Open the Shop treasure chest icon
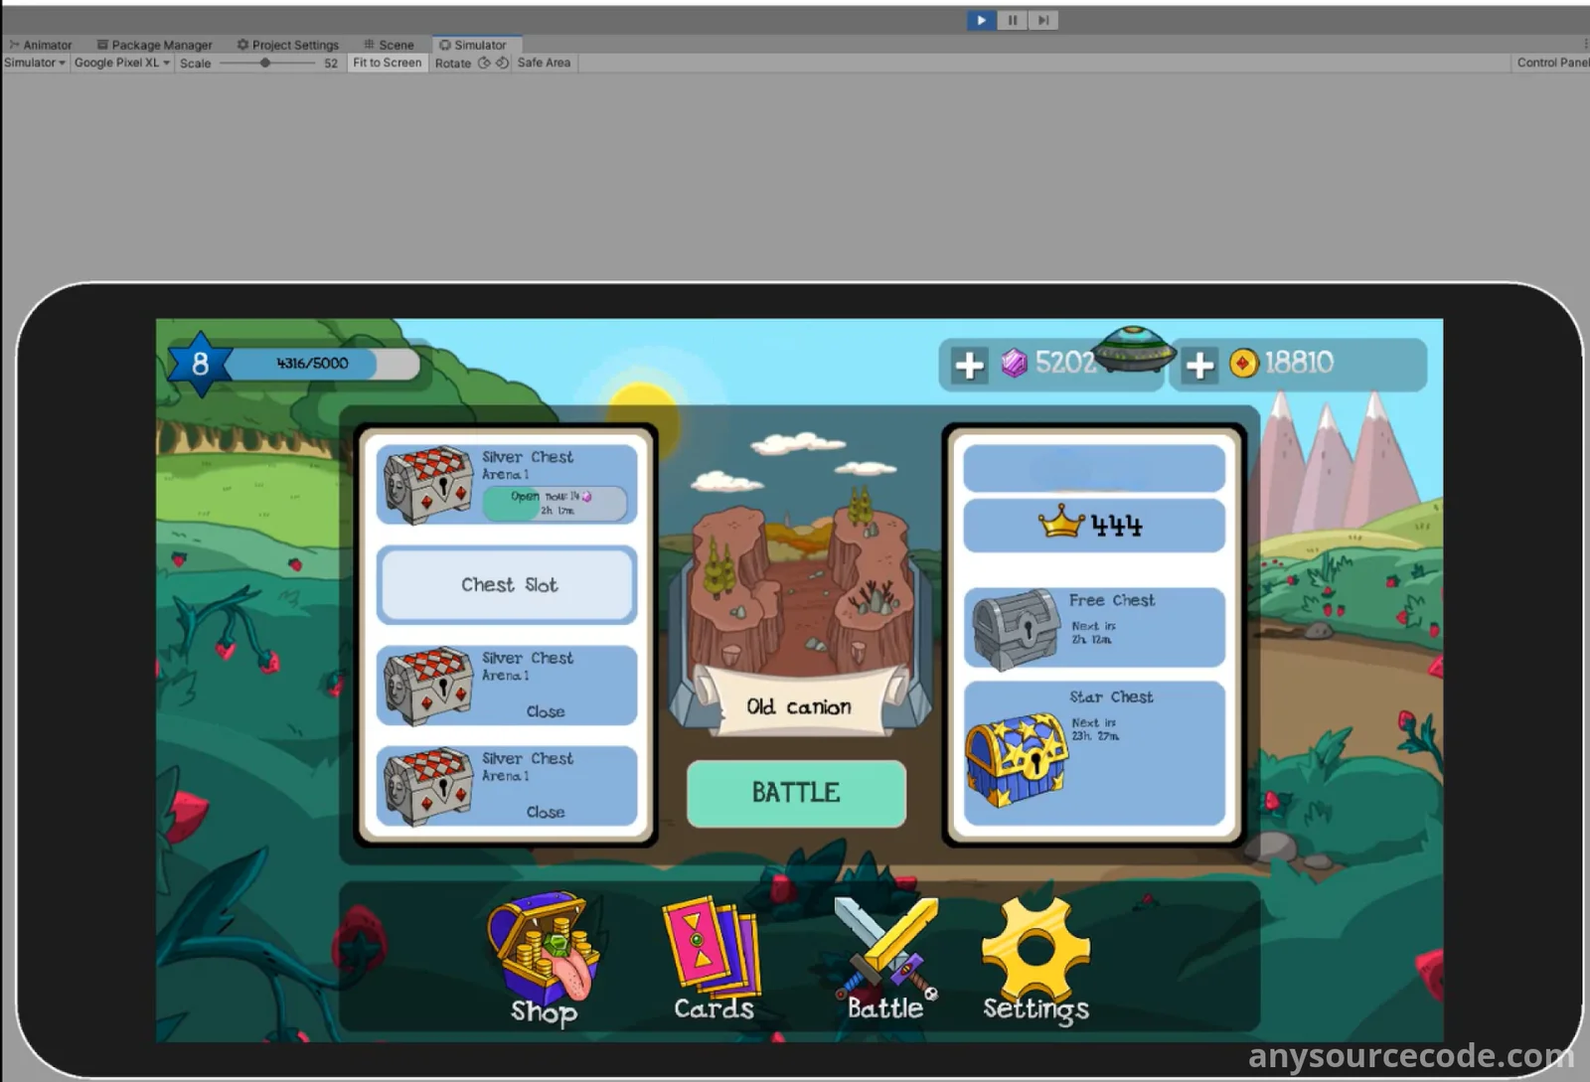The image size is (1590, 1082). pos(543,956)
